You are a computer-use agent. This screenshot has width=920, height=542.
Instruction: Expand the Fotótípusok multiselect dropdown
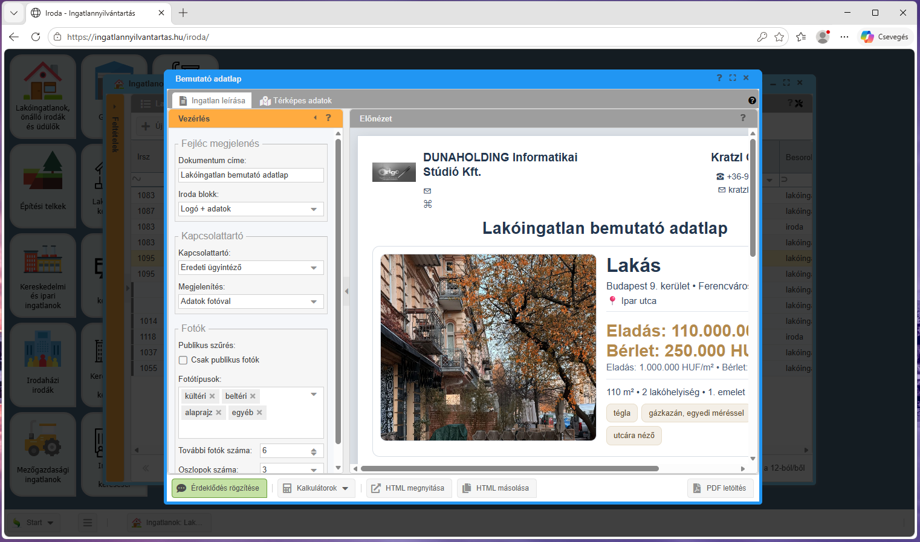tap(314, 395)
